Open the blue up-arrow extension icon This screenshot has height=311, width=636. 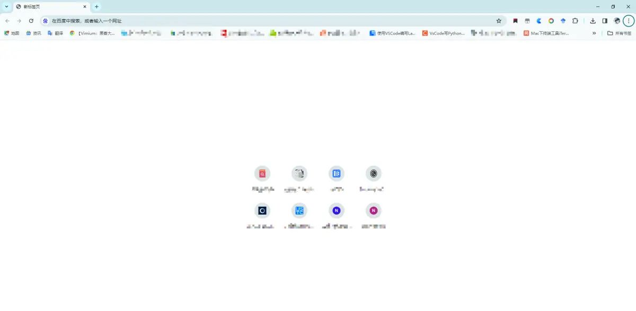(x=563, y=21)
